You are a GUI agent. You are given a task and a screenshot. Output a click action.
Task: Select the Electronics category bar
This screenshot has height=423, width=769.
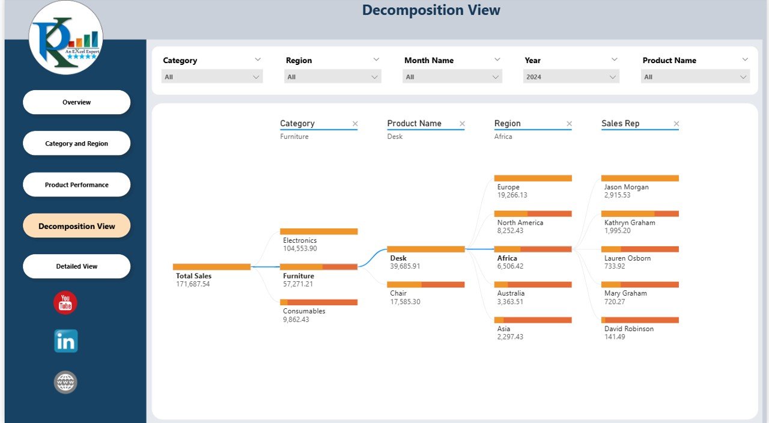318,231
